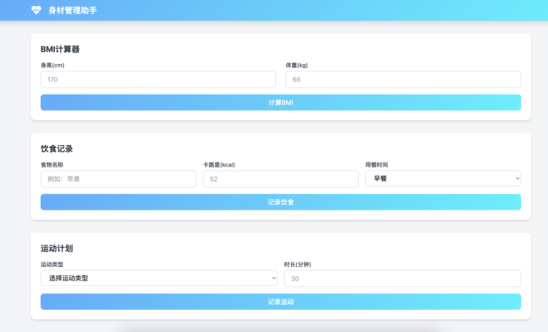Click the 时长(分钟) label text
This screenshot has width=548, height=332.
pos(297,264)
